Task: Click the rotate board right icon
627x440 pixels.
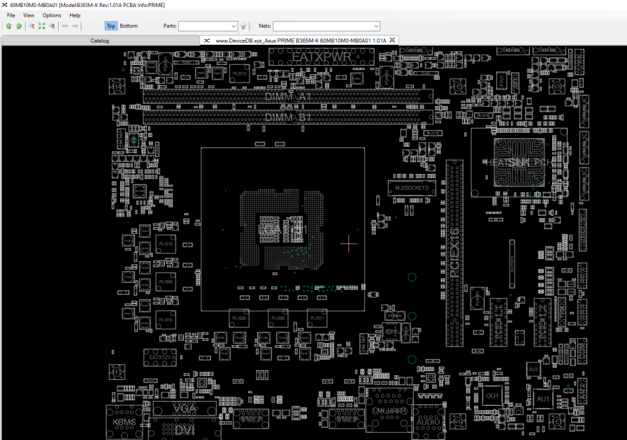Action: [19, 26]
